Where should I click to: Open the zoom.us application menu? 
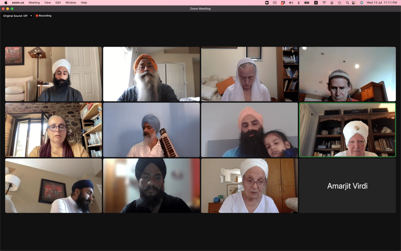[x=18, y=2]
